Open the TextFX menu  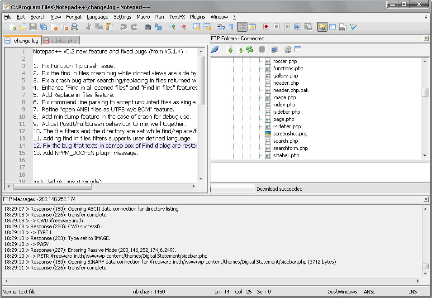[177, 17]
